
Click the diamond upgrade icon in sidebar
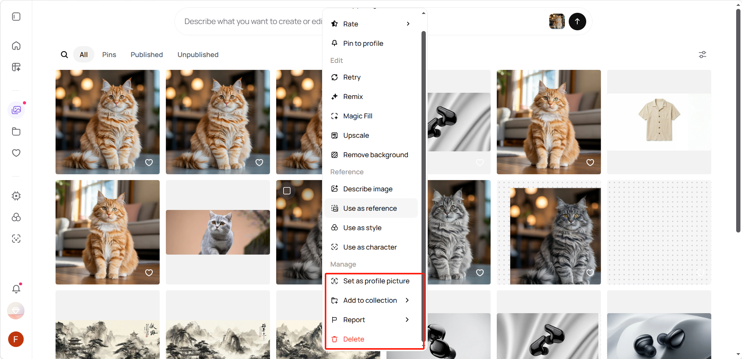16,310
